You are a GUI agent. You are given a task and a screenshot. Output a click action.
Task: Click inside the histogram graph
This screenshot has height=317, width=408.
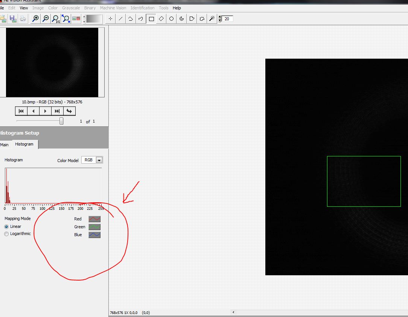(53, 186)
